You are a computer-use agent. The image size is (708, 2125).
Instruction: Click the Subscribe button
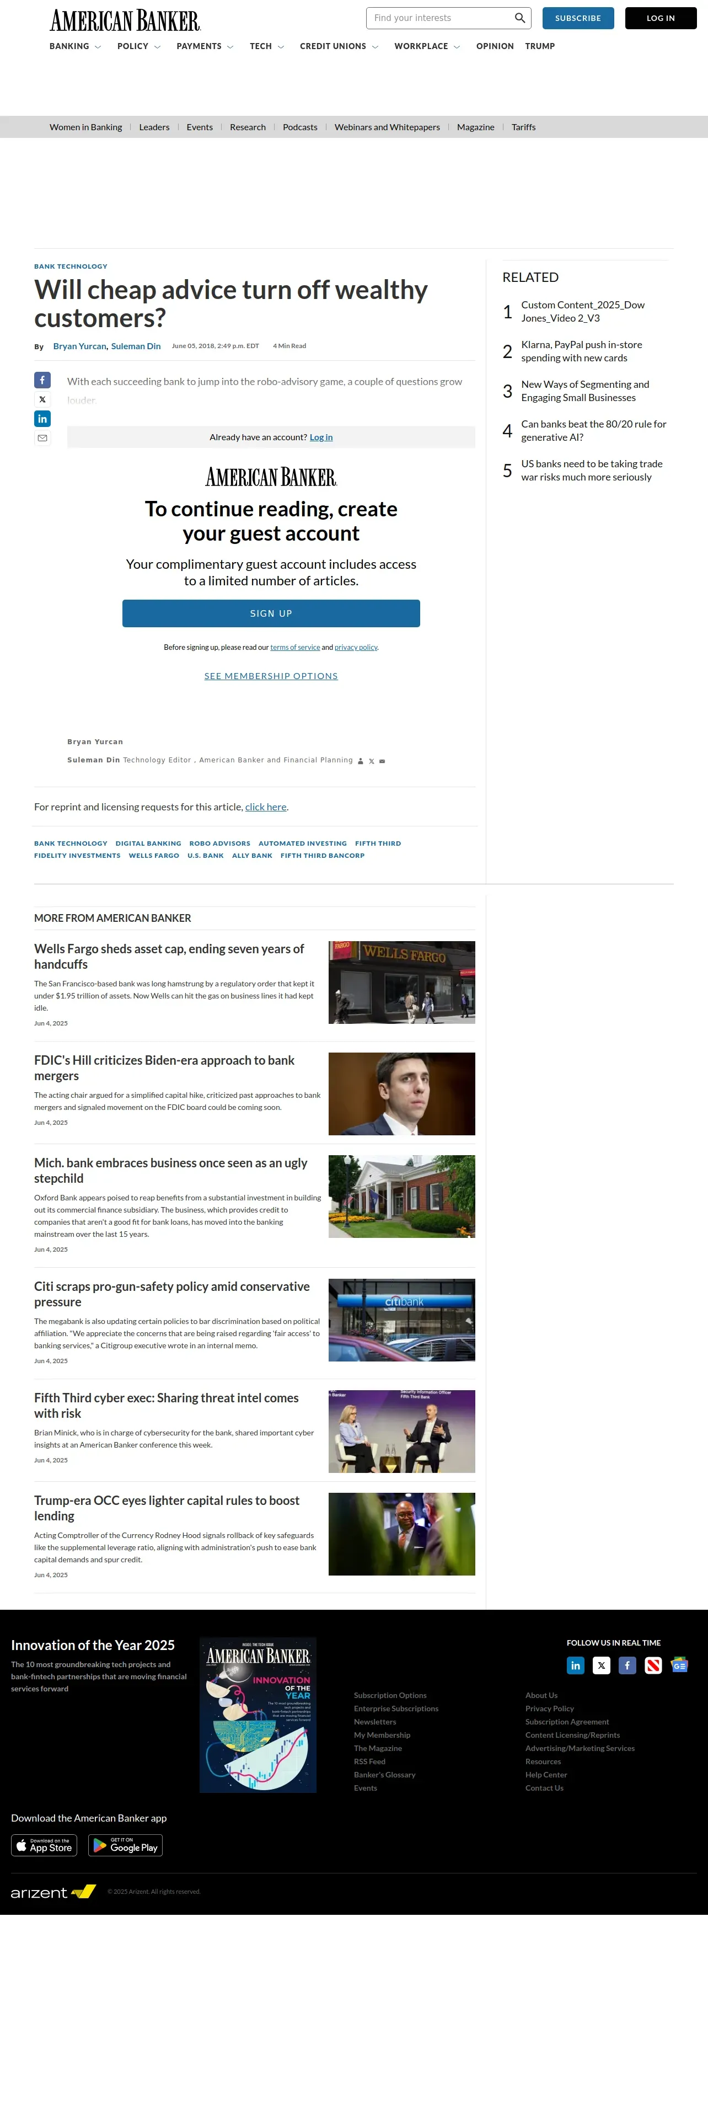pyautogui.click(x=578, y=18)
